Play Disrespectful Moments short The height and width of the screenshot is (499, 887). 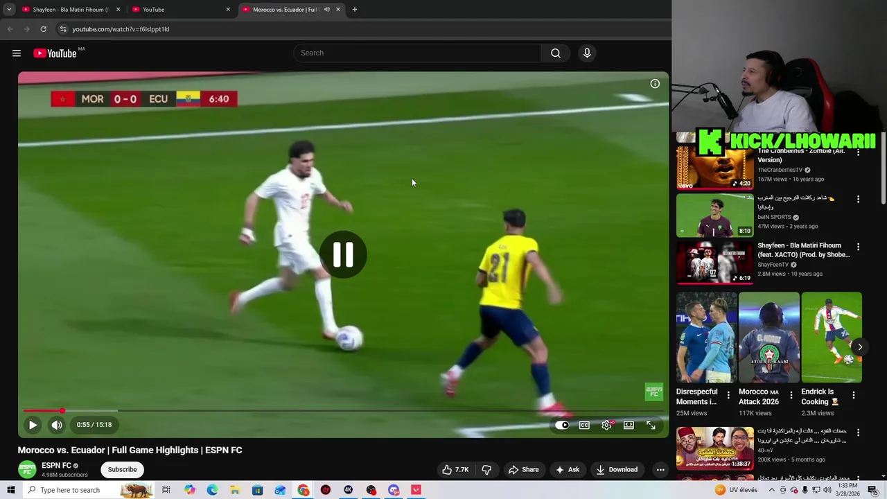coord(706,338)
